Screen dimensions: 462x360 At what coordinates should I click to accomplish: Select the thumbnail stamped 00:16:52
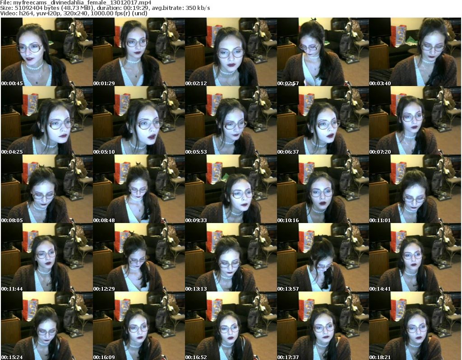231,326
